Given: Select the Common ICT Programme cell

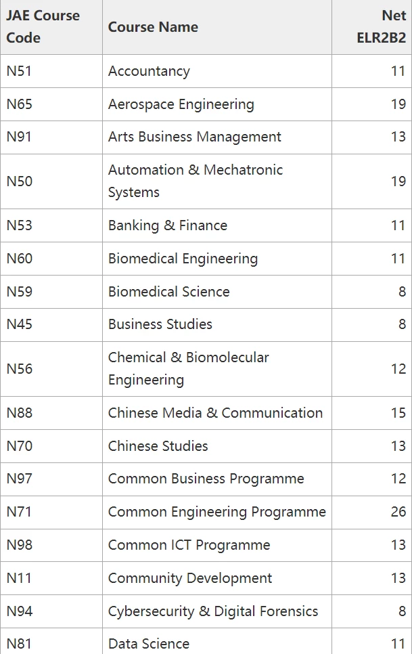Looking at the screenshot, I should point(217,545).
